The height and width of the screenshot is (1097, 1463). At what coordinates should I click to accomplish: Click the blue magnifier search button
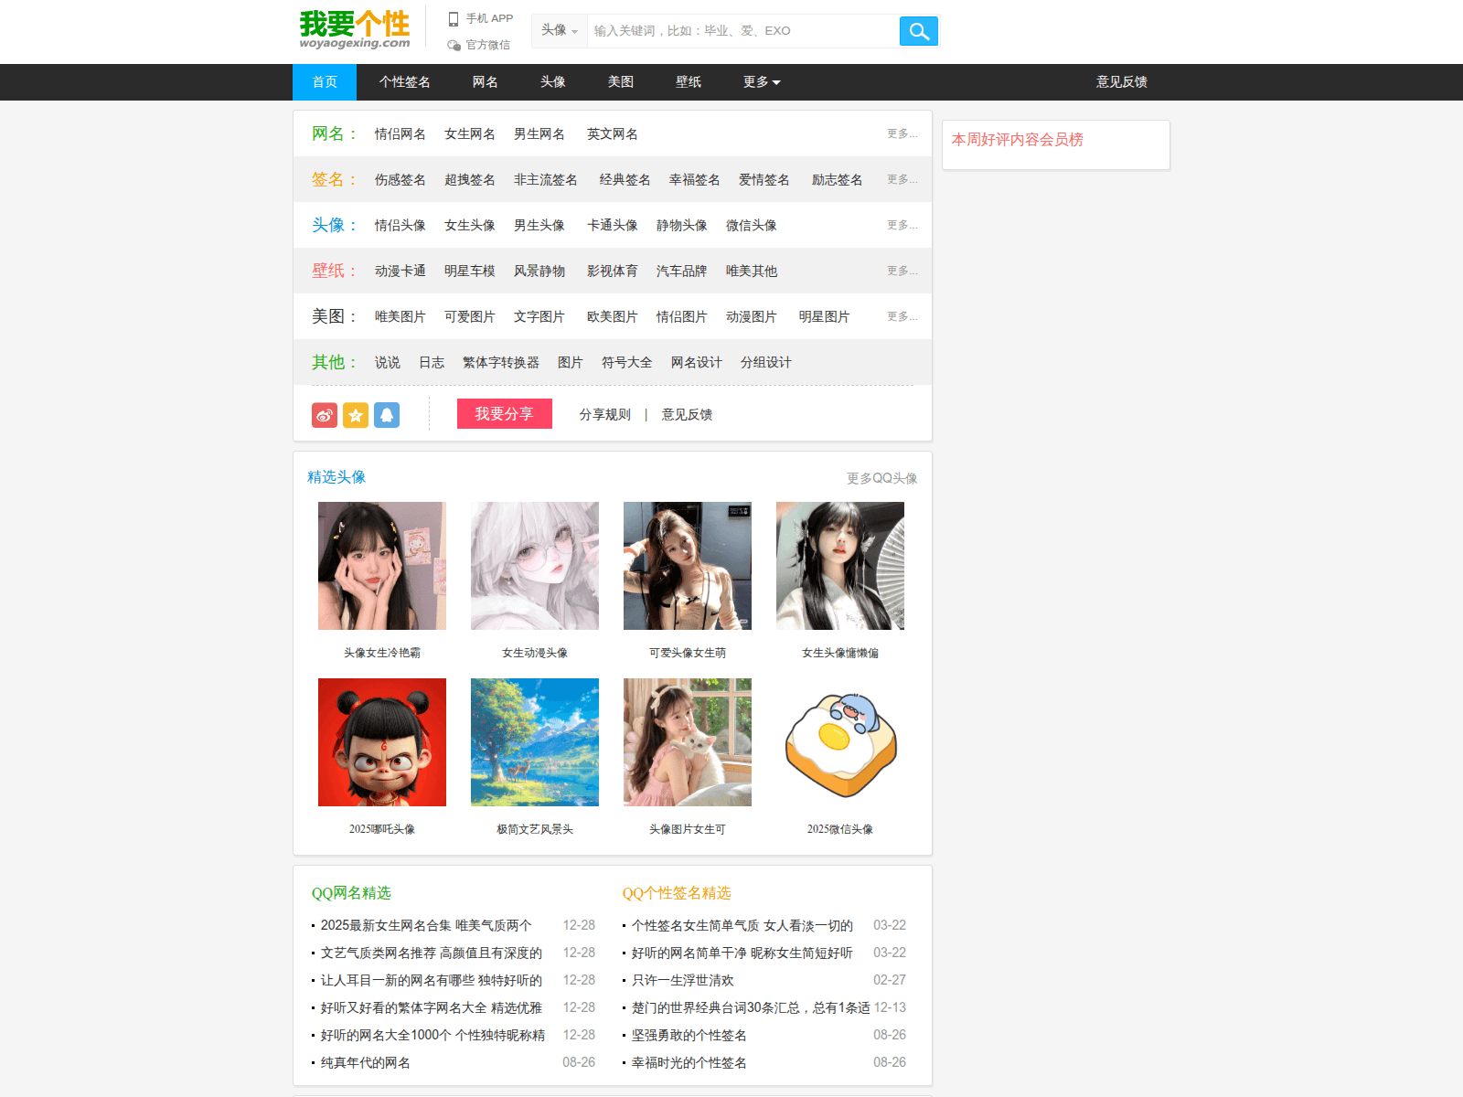918,31
